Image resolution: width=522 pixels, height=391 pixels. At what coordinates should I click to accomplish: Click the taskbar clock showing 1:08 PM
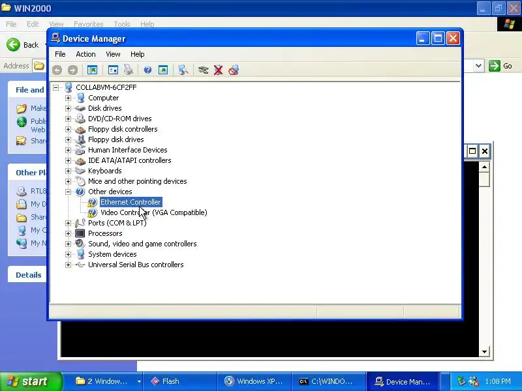[x=498, y=381]
